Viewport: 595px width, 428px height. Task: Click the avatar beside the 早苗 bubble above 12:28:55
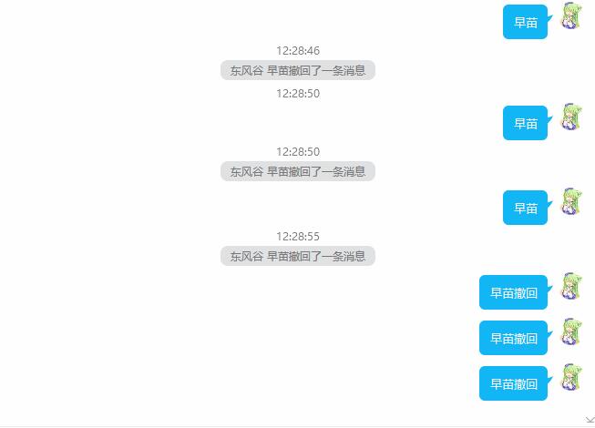tap(571, 201)
